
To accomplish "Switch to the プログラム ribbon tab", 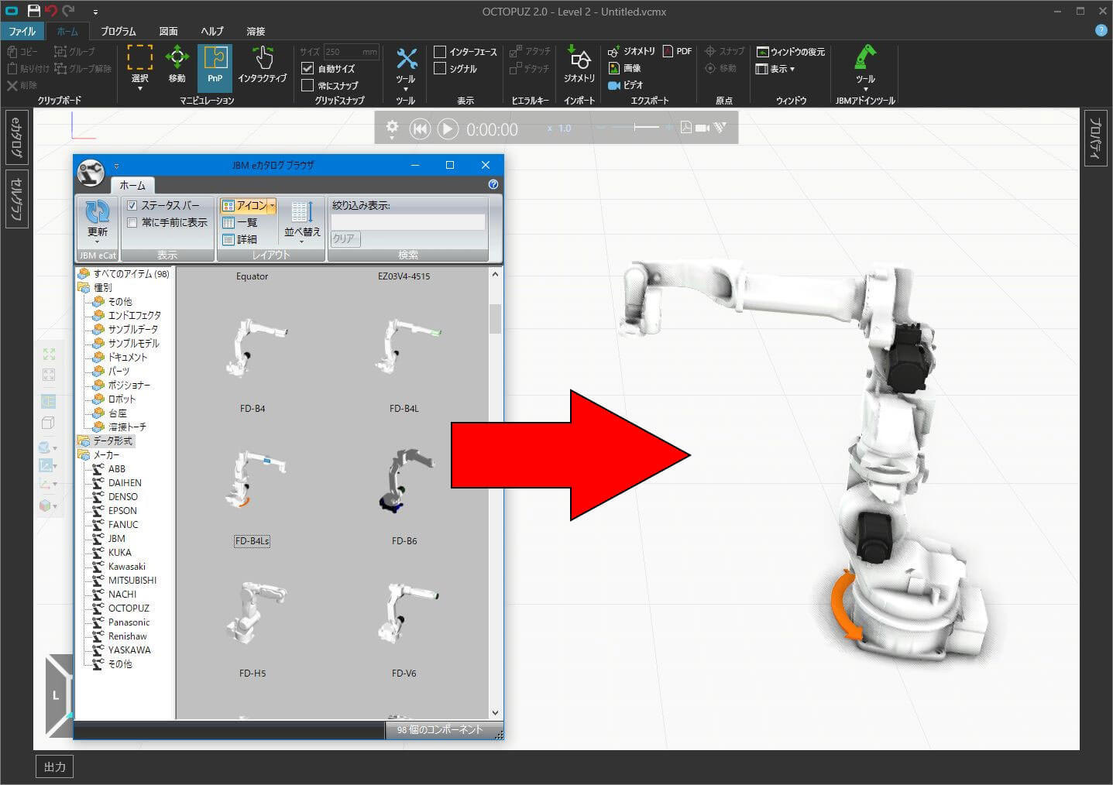I will click(118, 31).
